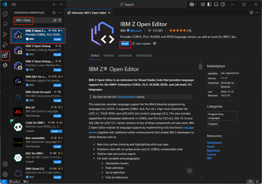262x184 pixels.
Task: Switch to the DETAILS tab
Action: point(95,56)
